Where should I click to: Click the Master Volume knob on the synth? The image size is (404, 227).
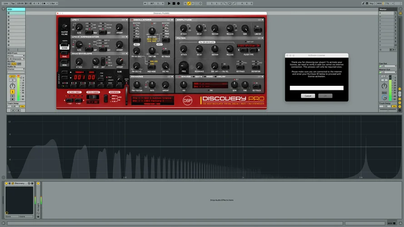(65, 27)
